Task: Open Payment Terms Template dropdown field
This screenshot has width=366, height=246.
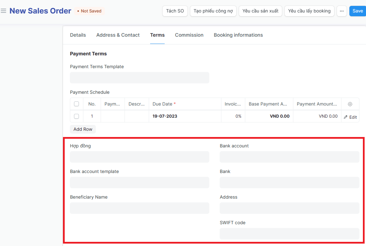Action: click(x=139, y=78)
